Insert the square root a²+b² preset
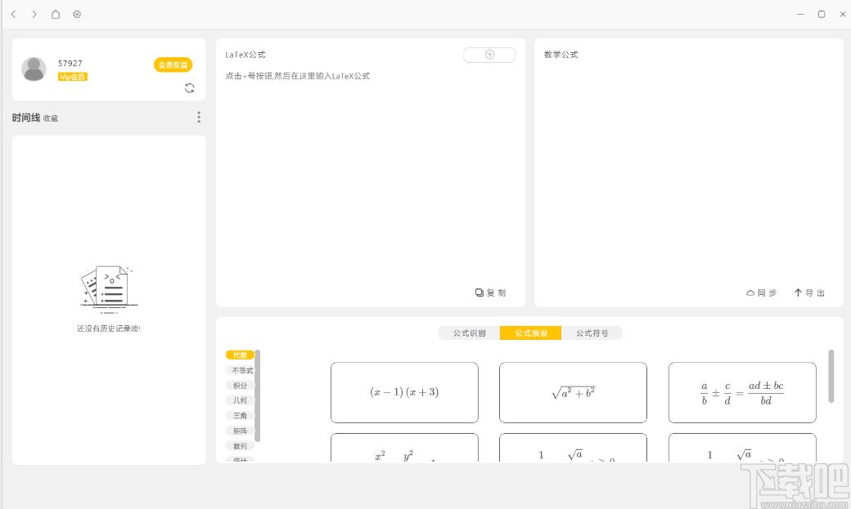 [573, 392]
